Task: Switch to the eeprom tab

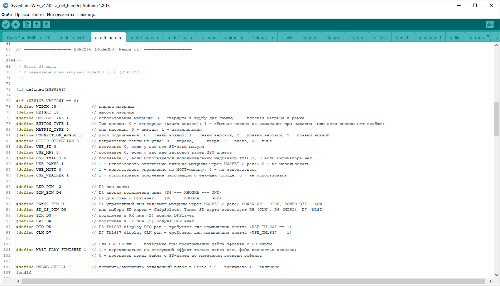Action: click(x=357, y=38)
